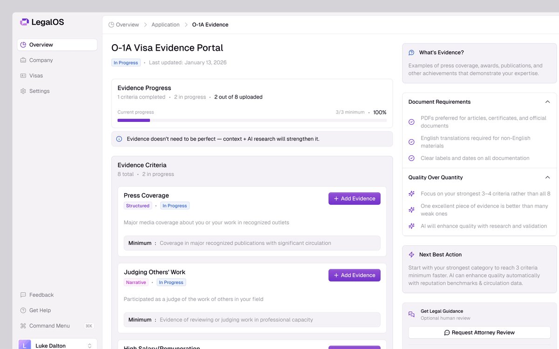The height and width of the screenshot is (349, 559).
Task: Click the breadcrumb Overview pie-chart icon
Action: point(111,25)
